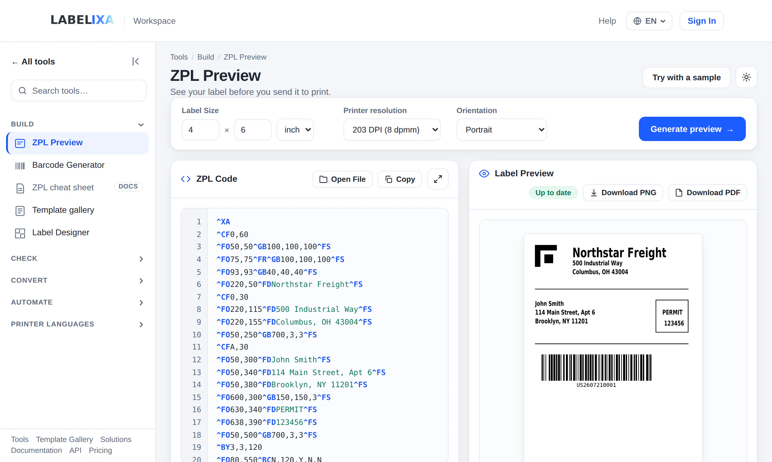The height and width of the screenshot is (462, 772).
Task: Click the search magnifier icon
Action: coord(22,91)
